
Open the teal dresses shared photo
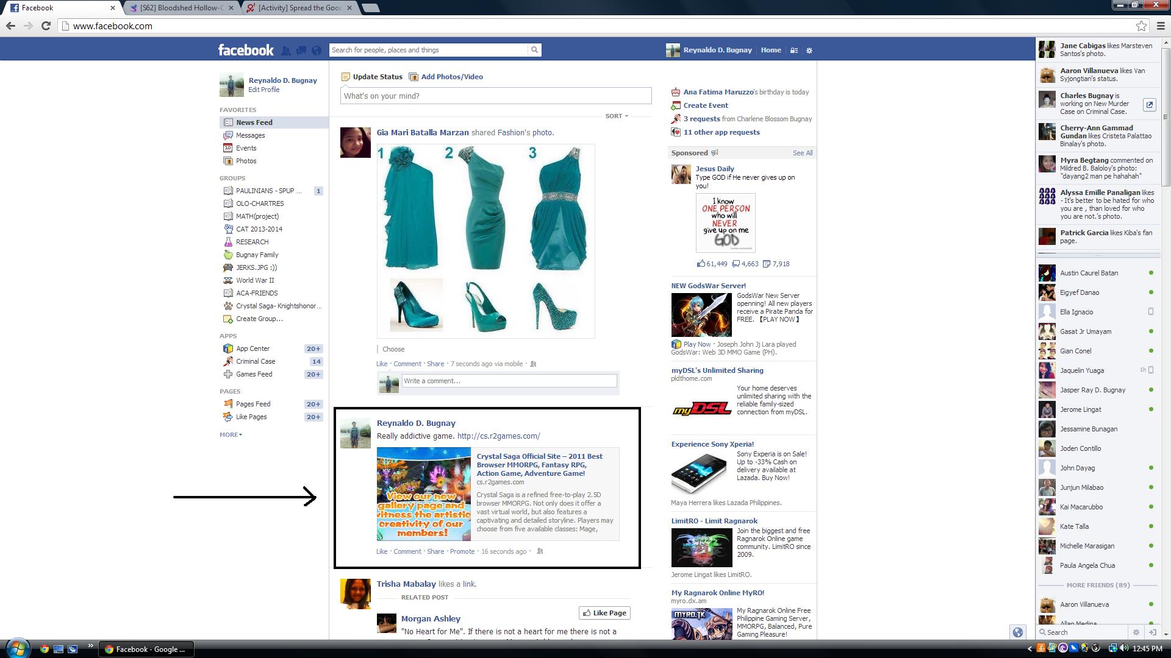click(x=485, y=241)
